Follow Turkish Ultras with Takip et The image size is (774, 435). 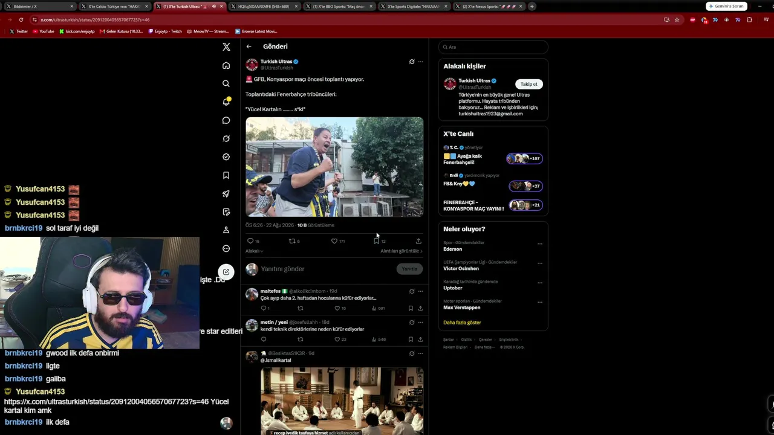(x=529, y=84)
